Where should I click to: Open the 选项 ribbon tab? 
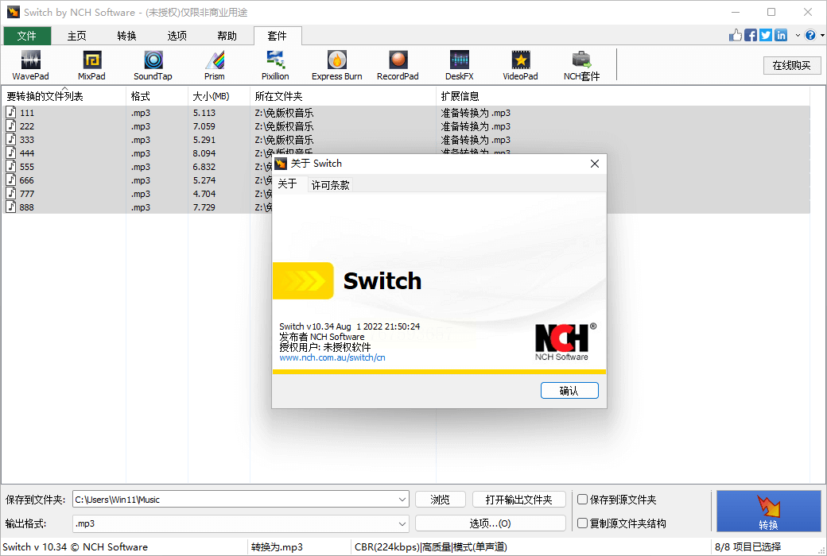coord(177,35)
